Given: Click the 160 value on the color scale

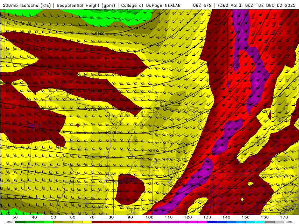Looking at the screenshot, I should 265,217.
